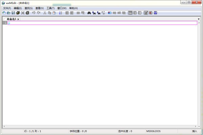Click the horizontal scrollbar right arrow

point(196,126)
